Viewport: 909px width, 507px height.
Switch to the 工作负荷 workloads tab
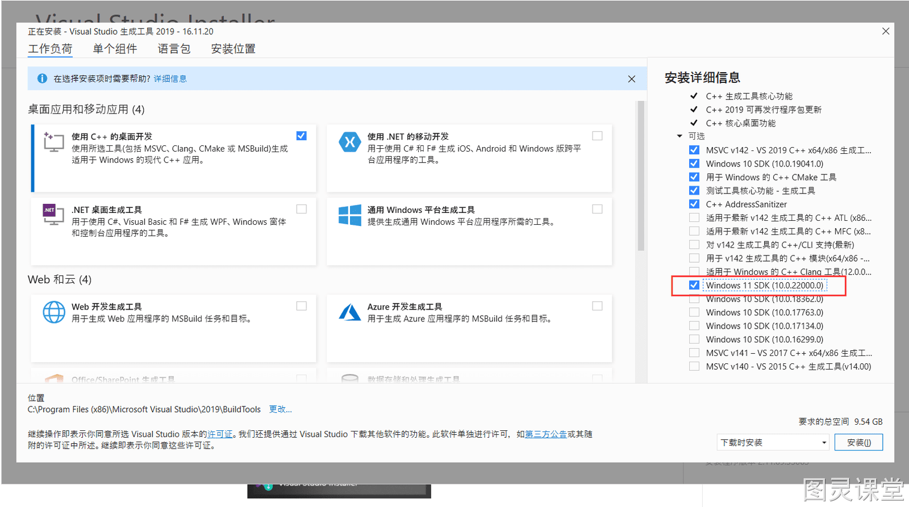coord(51,49)
